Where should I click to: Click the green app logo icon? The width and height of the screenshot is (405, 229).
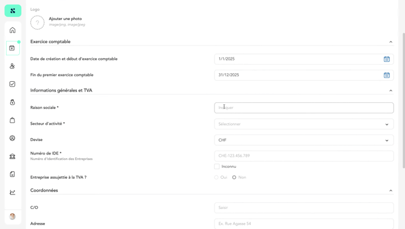click(13, 11)
